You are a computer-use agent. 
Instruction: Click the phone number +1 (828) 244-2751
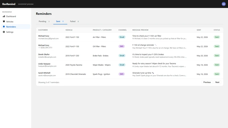tap(45, 48)
